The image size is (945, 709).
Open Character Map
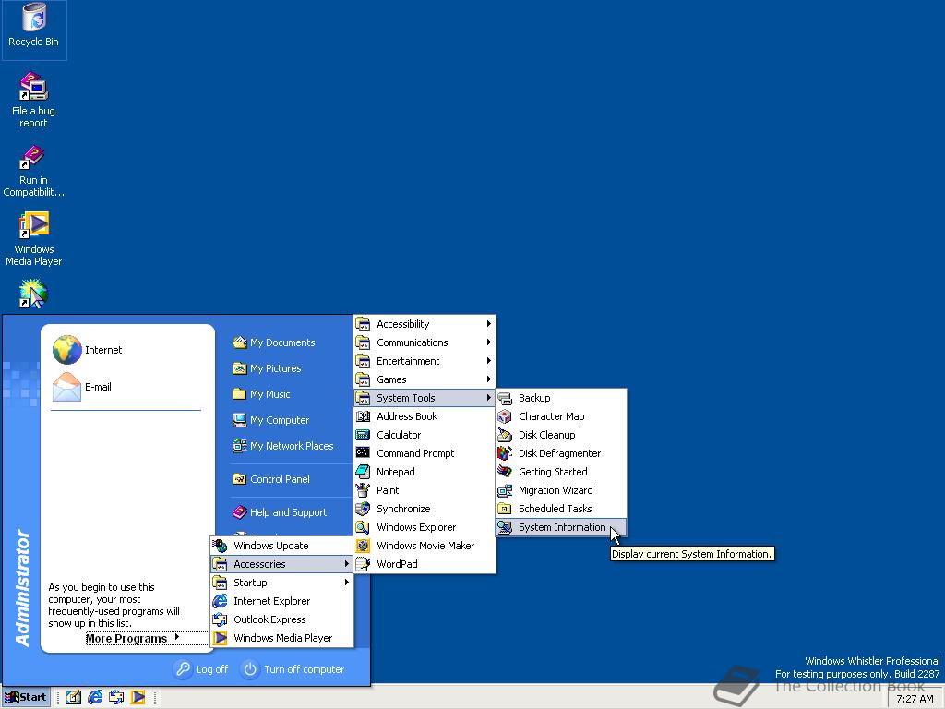pyautogui.click(x=561, y=416)
